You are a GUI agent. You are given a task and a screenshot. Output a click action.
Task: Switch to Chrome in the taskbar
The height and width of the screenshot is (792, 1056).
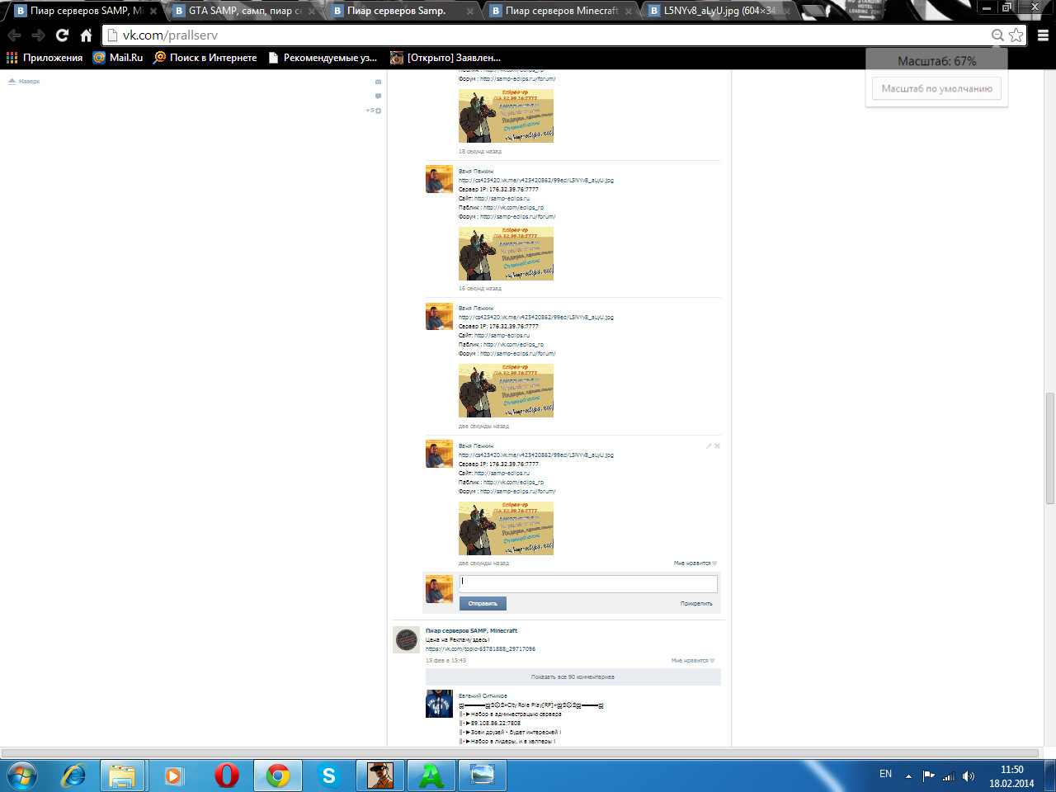(x=278, y=775)
